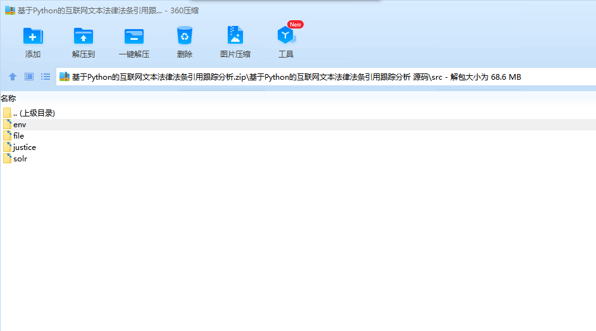Select the justice folder icon
The width and height of the screenshot is (596, 331).
pos(7,147)
